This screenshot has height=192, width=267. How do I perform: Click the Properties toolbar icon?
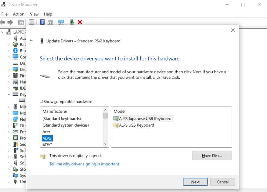point(31,22)
